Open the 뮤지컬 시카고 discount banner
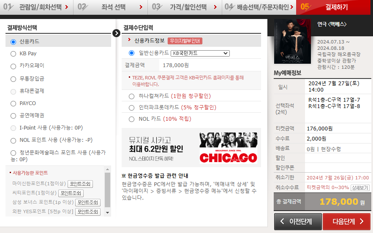Viewport: 373px width, 233px height. (x=191, y=147)
